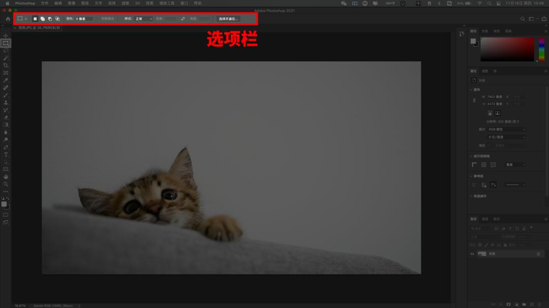Click the foreground color swatch in the toolbar
Screen dimensions: 549x308
coord(4,203)
